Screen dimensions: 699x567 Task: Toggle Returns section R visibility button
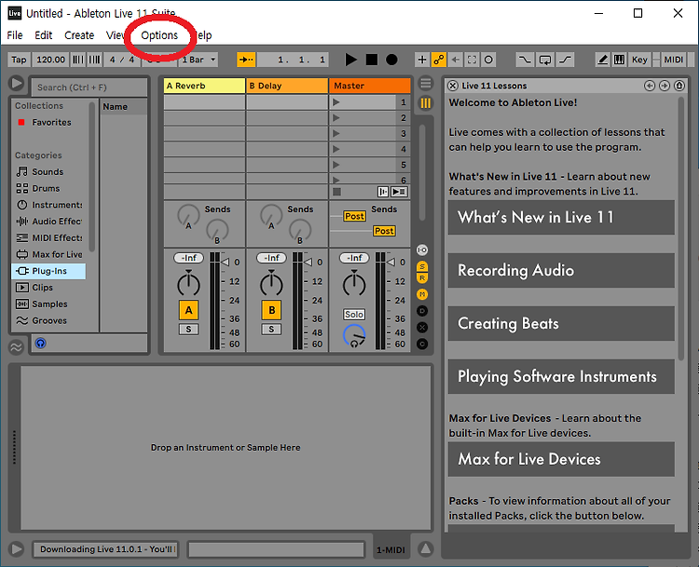tap(422, 277)
